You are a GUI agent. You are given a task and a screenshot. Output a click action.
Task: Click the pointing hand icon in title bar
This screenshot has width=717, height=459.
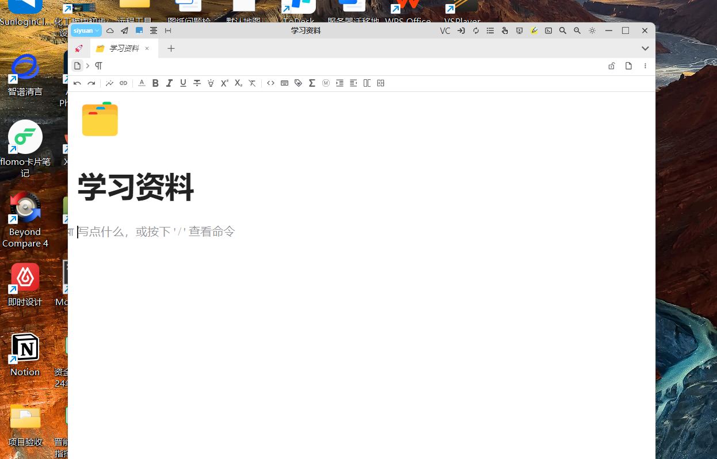coord(505,31)
